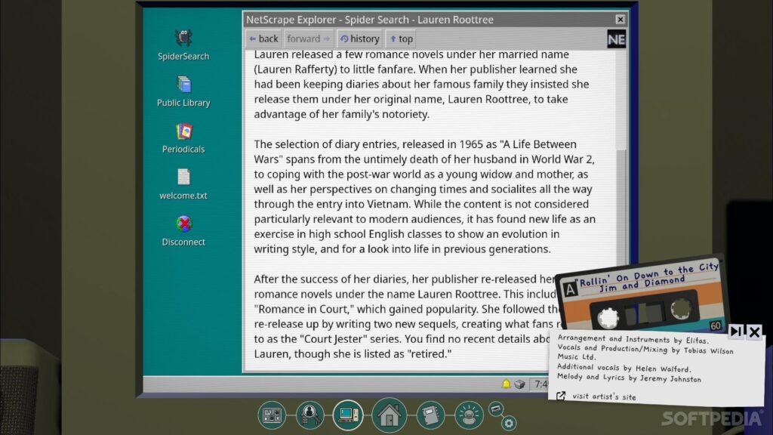This screenshot has height=435, width=773.
Task: Click the Disconnect desktop icon
Action: tap(183, 230)
